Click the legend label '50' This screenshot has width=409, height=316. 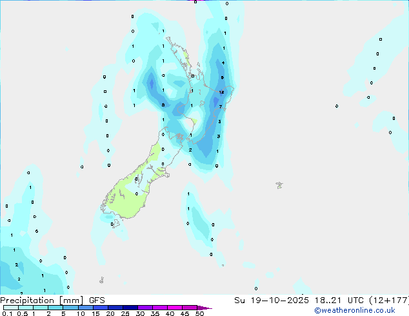pos(199,313)
